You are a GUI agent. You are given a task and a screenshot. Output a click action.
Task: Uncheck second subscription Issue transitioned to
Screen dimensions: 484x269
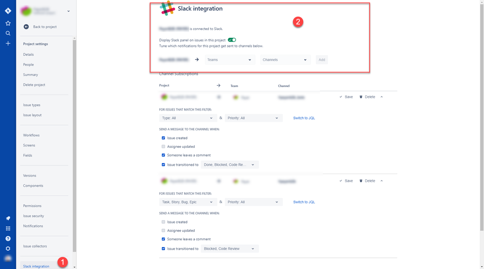coord(163,249)
